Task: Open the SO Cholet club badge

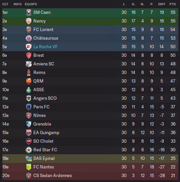Action: [29, 141]
